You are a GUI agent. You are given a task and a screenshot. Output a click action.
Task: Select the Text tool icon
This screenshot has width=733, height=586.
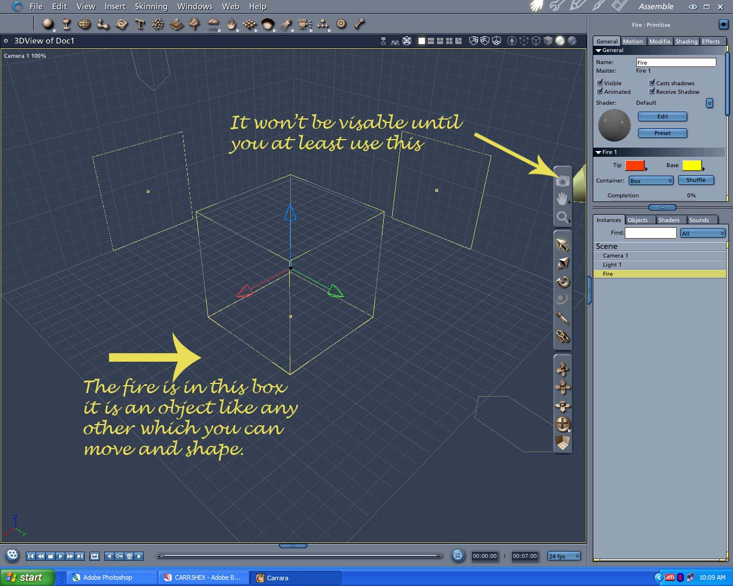pos(140,23)
